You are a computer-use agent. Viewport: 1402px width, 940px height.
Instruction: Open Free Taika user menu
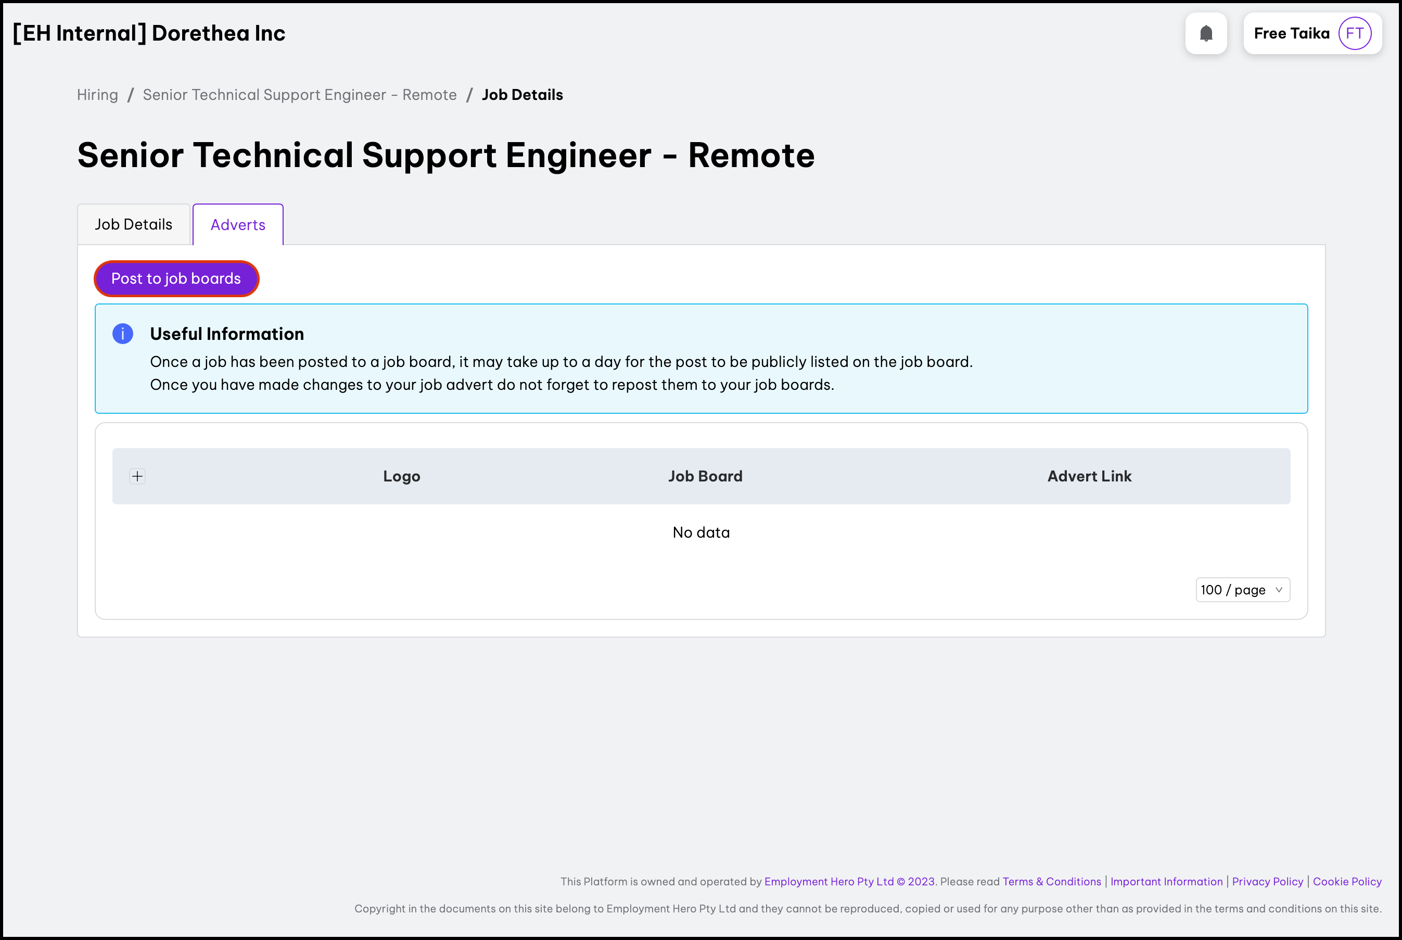coord(1291,33)
